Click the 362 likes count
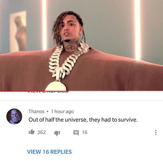The height and width of the screenshot is (161, 163). click(42, 132)
